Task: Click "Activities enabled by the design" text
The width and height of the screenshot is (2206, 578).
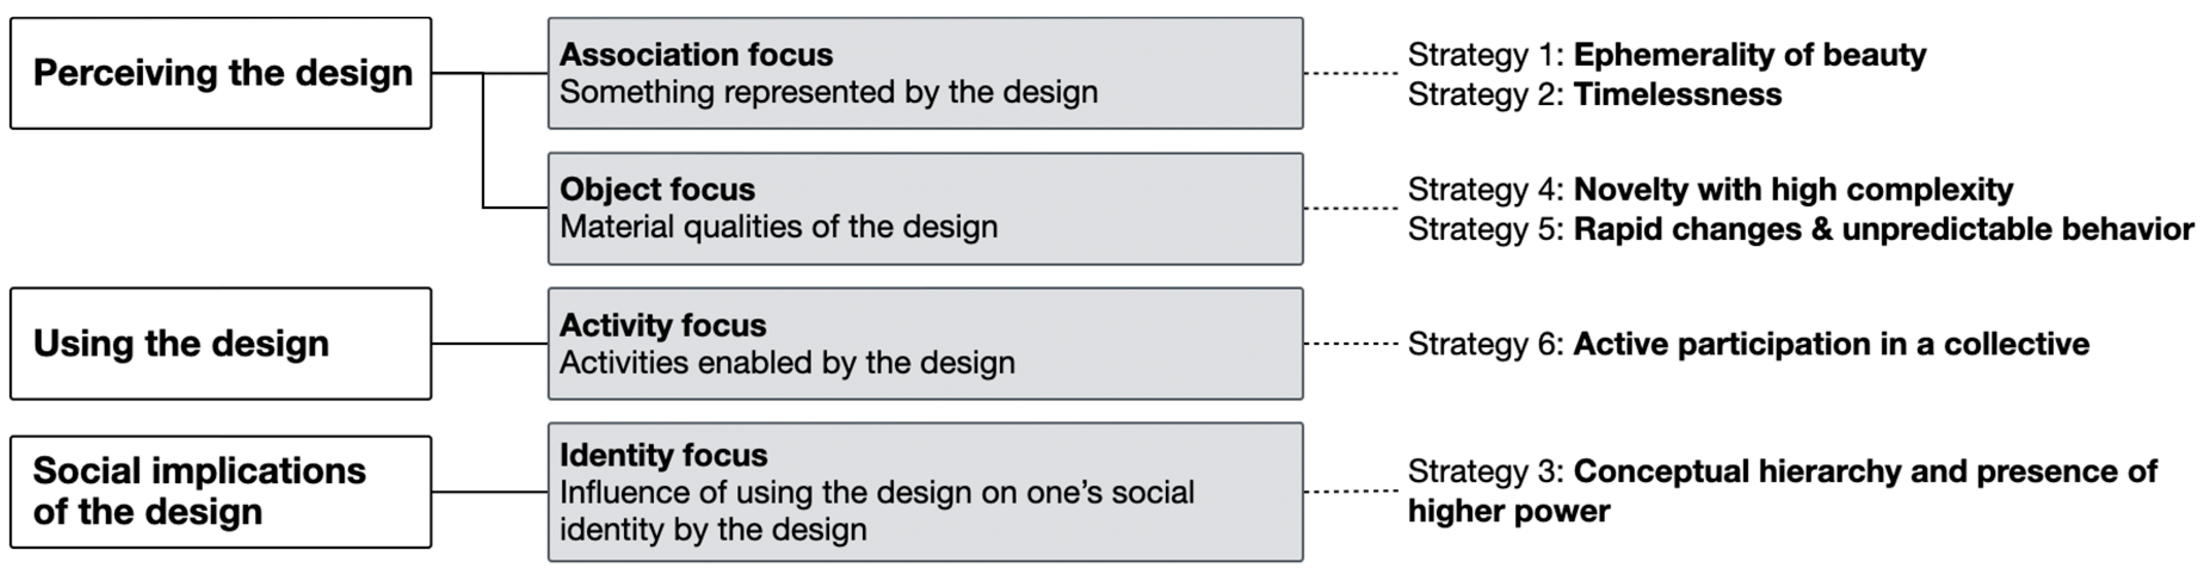Action: tap(787, 363)
